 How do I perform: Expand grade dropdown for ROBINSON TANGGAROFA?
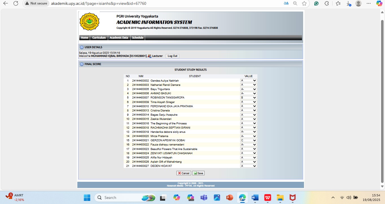248,98
